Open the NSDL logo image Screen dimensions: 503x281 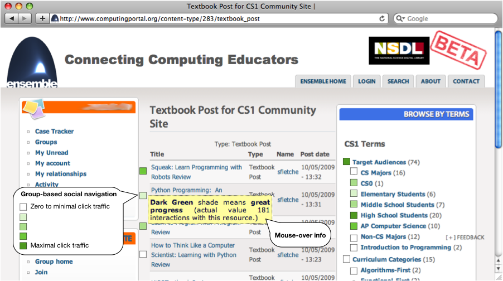point(399,51)
